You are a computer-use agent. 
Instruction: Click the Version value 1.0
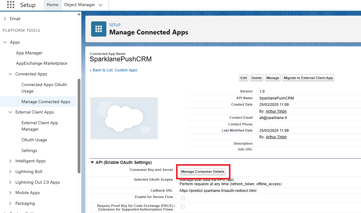click(262, 92)
